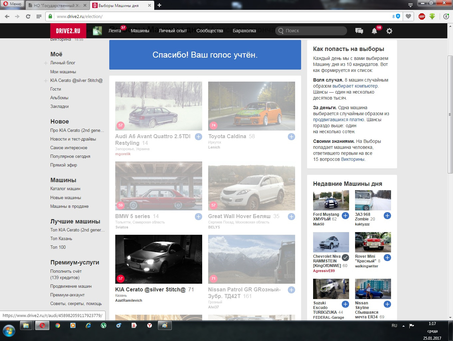
Task: Toggle the plus on Great Wall Hover
Action: pos(291,216)
